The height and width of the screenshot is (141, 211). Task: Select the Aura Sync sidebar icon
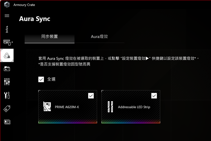7,55
